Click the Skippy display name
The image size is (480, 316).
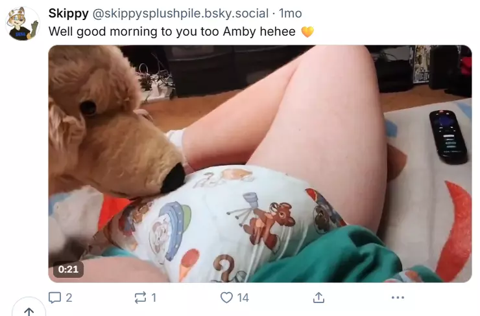68,14
